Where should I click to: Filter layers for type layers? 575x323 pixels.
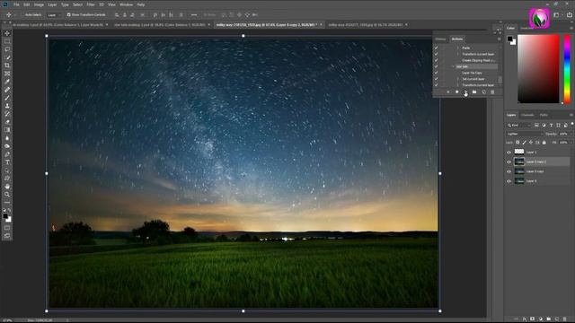coord(551,126)
